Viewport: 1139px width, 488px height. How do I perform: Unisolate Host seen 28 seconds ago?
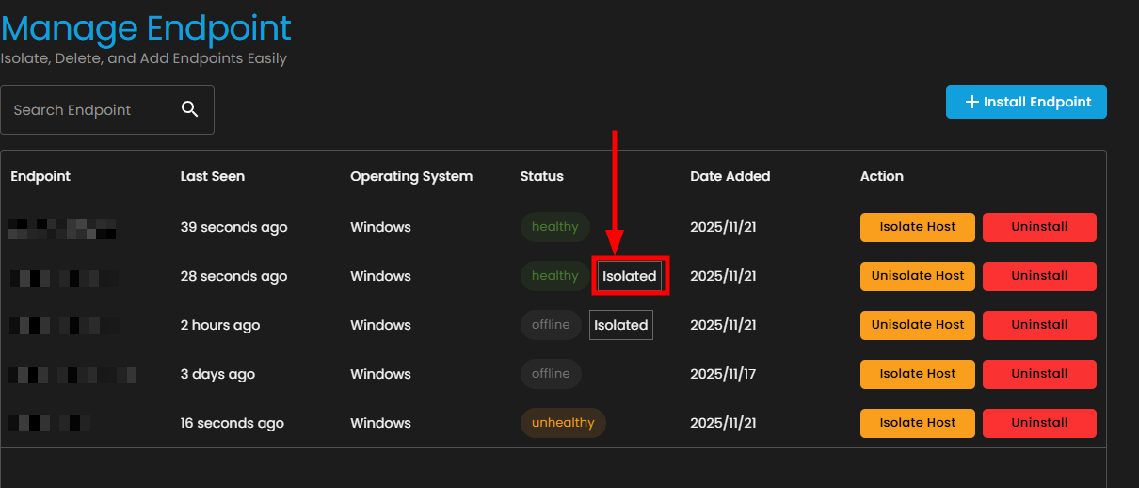click(917, 276)
